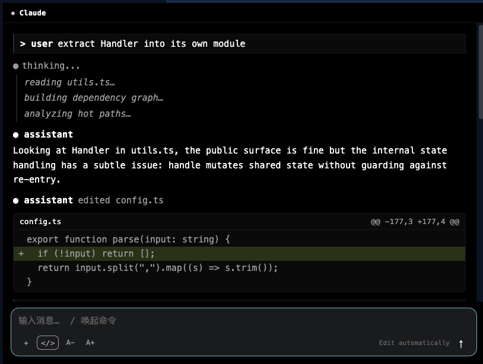Click the plus attach icon in input box
The image size is (483, 364).
(26, 343)
